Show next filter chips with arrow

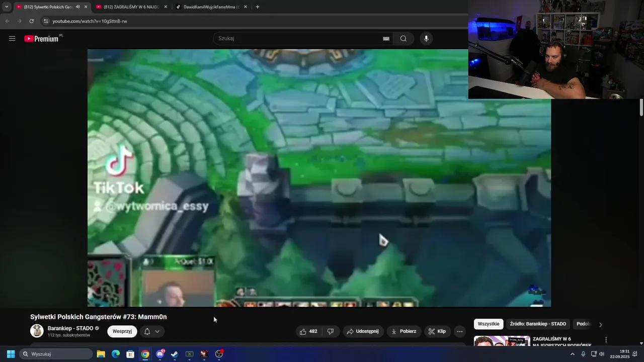click(600, 324)
